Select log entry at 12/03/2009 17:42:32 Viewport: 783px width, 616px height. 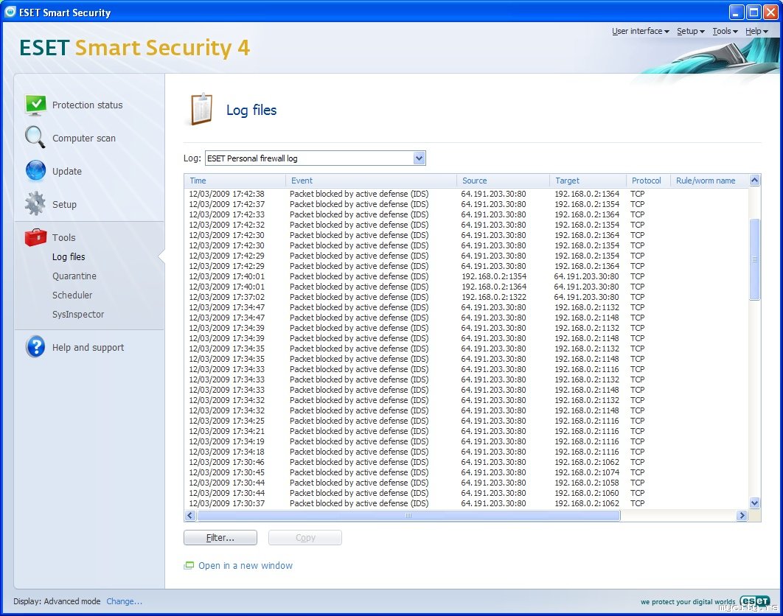pos(467,225)
